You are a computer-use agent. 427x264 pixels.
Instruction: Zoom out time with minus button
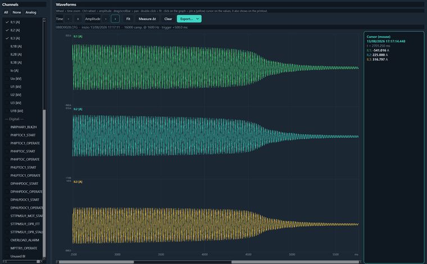pyautogui.click(x=69, y=19)
